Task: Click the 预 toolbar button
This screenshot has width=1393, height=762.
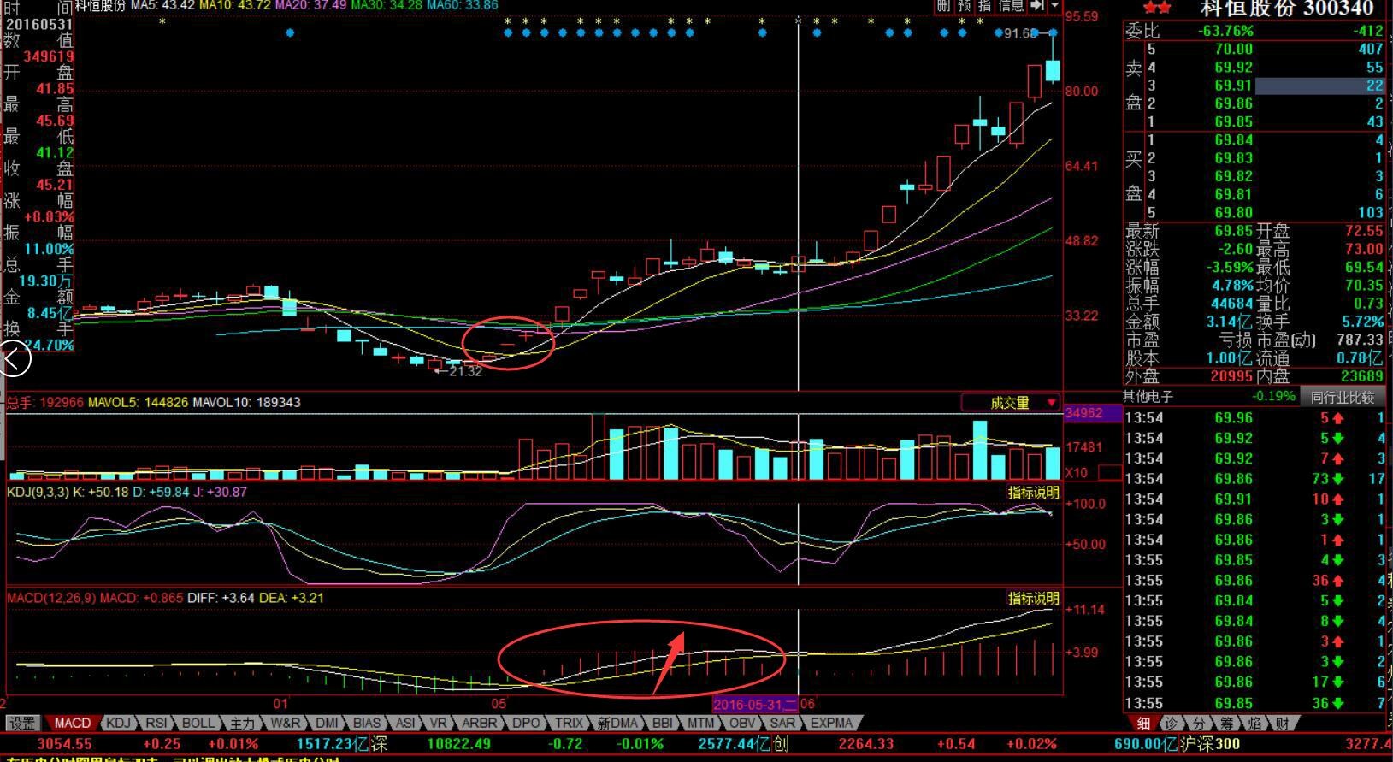Action: coord(964,5)
